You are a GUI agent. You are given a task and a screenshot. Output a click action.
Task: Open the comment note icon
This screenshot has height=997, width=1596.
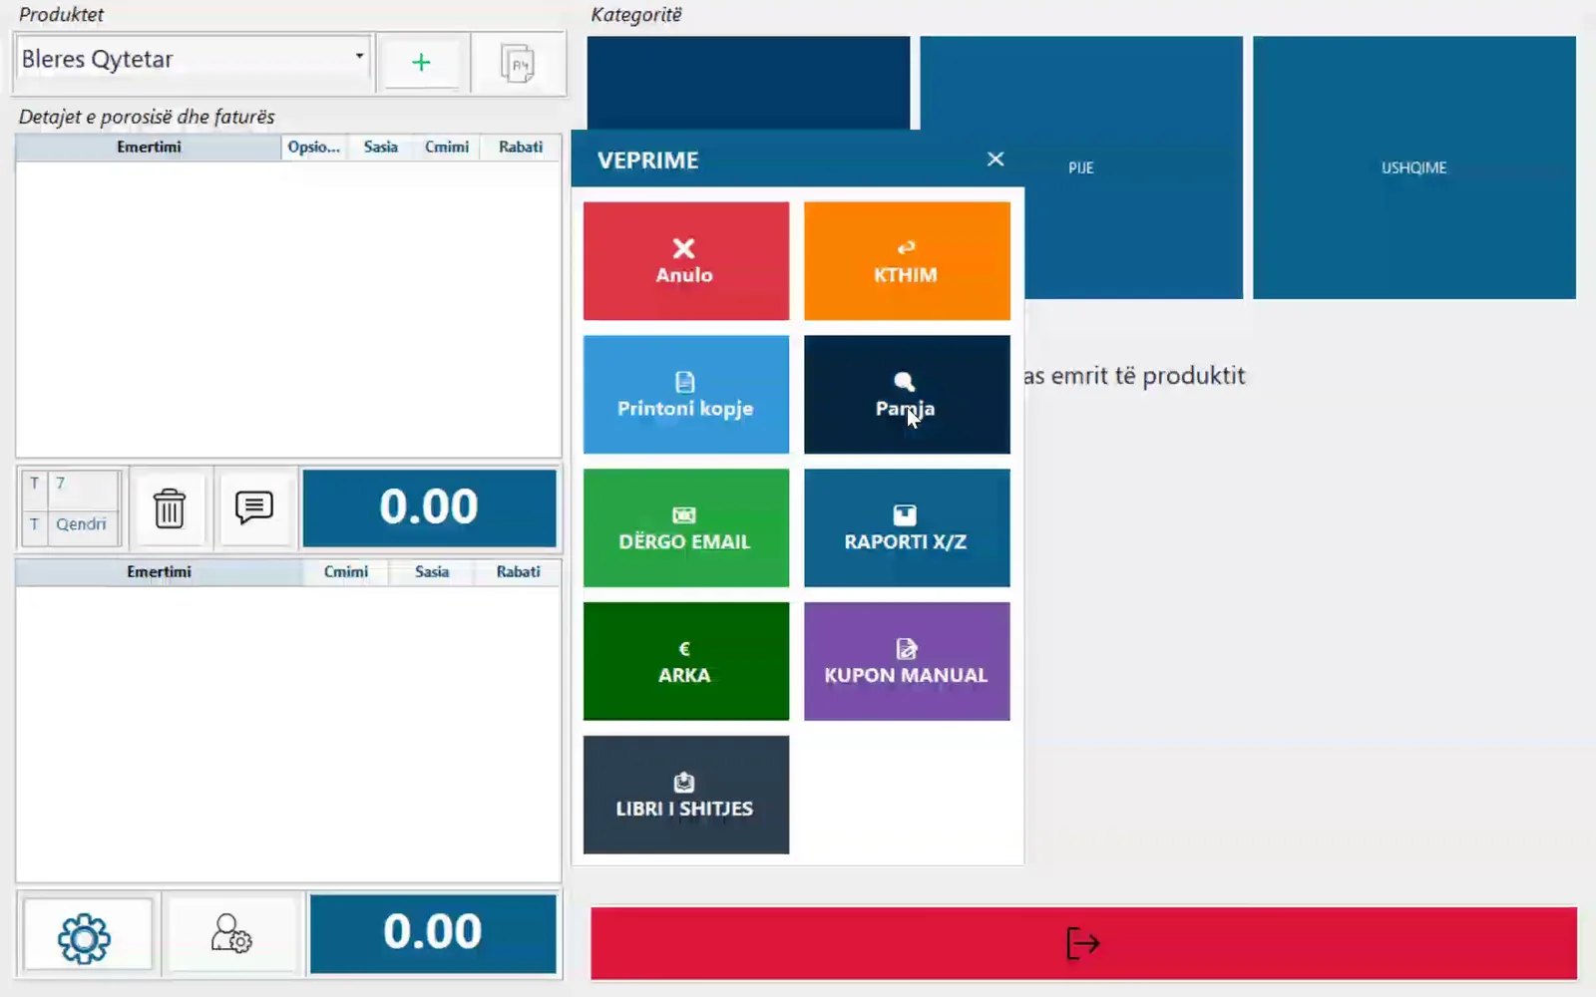[x=254, y=508]
